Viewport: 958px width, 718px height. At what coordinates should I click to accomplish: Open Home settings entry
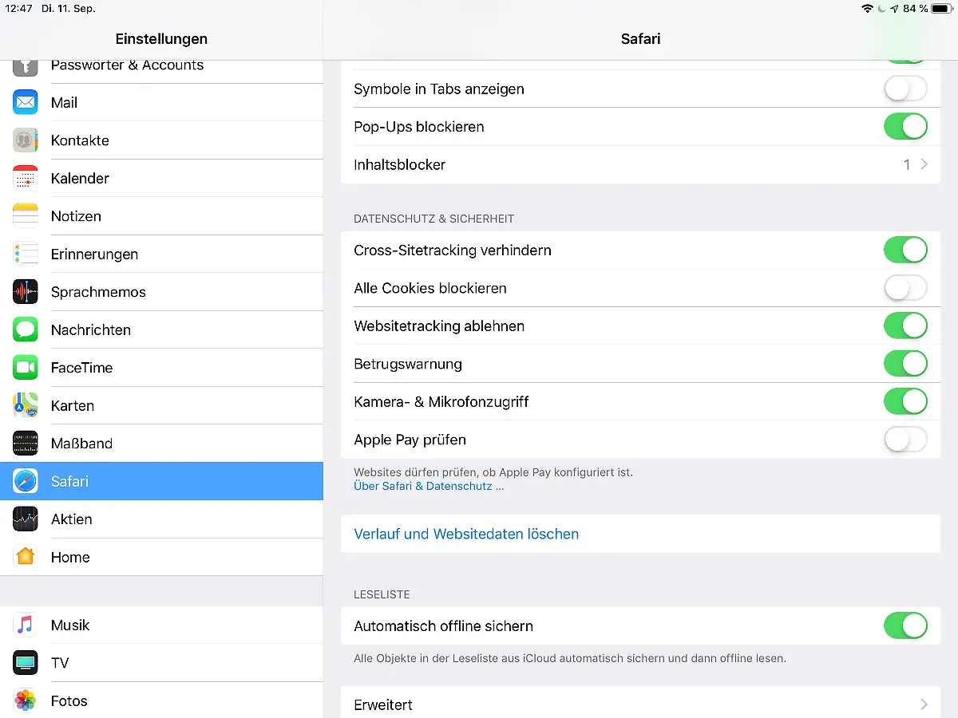coord(161,557)
